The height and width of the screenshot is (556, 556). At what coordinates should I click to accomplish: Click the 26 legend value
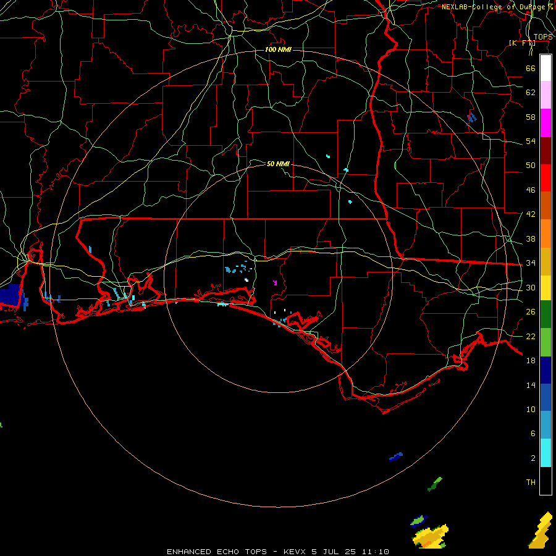pyautogui.click(x=531, y=312)
